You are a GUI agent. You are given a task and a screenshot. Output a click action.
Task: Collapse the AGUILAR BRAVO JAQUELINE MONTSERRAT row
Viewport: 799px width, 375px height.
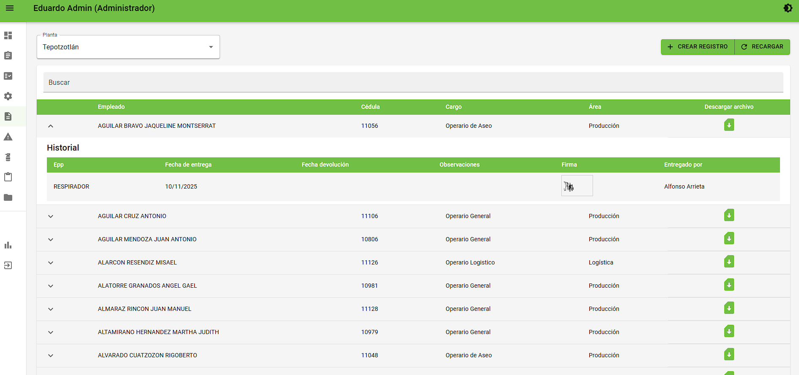tap(51, 126)
